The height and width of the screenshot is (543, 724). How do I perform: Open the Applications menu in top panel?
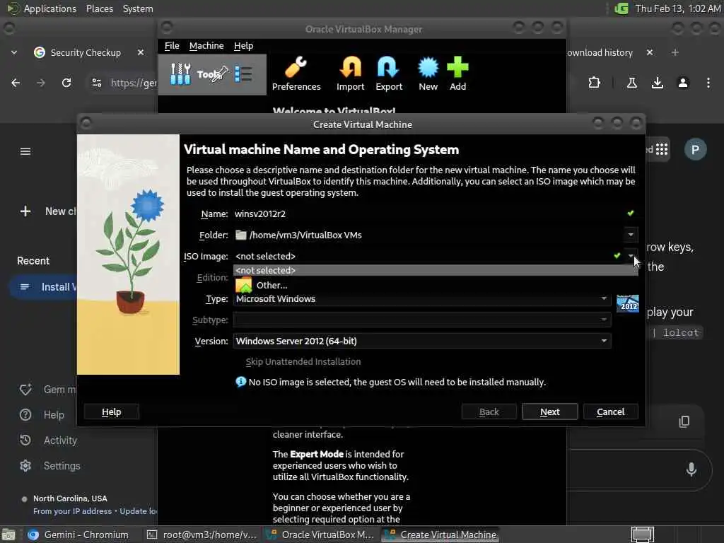tap(50, 8)
